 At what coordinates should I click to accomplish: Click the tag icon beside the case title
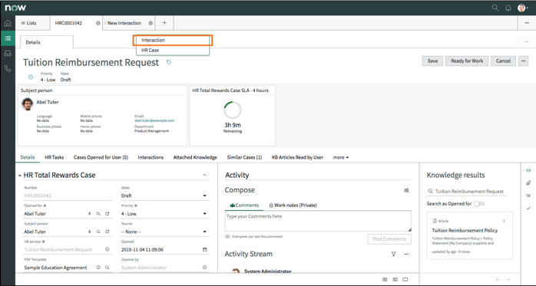(169, 62)
